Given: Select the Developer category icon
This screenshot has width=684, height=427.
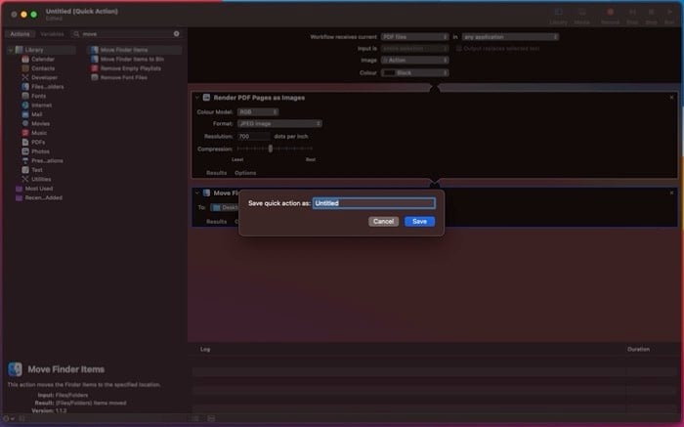Looking at the screenshot, I should [25, 77].
